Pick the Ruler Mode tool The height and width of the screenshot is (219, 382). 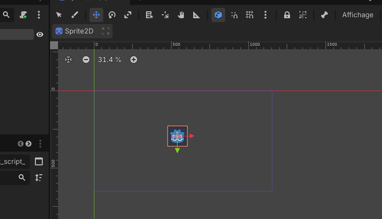(x=196, y=15)
